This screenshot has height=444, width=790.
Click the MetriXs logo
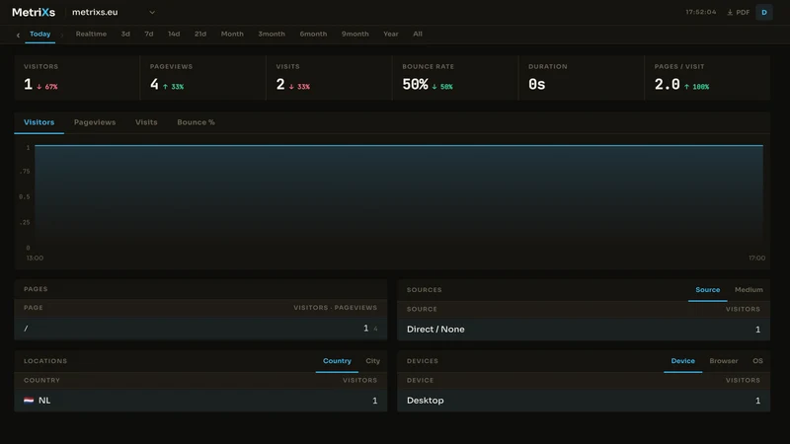[x=34, y=12]
